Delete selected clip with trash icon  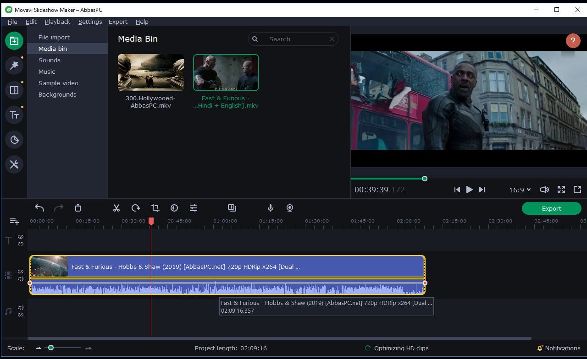pyautogui.click(x=78, y=208)
